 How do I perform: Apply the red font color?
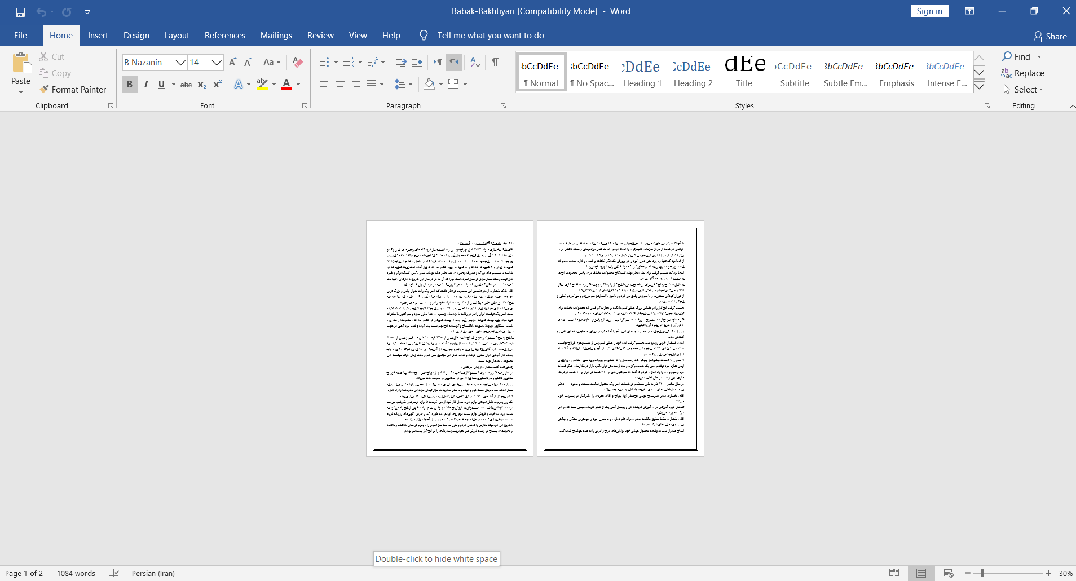286,84
